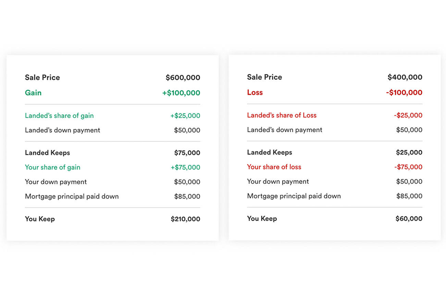The width and height of the screenshot is (446, 297).
Task: Click the $600,000 sale price value
Action: click(x=183, y=78)
